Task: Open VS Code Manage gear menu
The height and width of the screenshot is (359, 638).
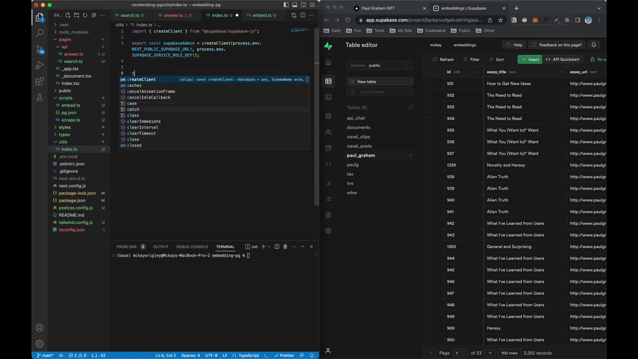Action: (x=39, y=344)
